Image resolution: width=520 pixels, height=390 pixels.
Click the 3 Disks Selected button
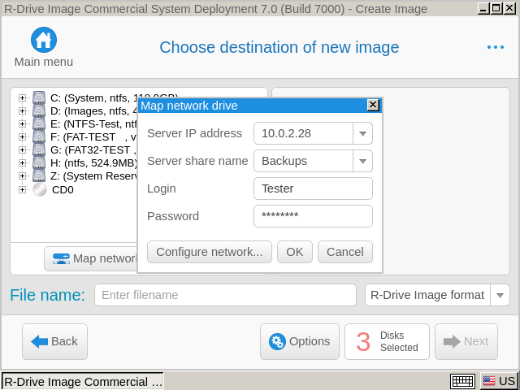coord(387,341)
